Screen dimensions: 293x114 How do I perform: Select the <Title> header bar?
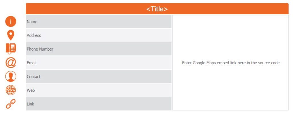157,9
